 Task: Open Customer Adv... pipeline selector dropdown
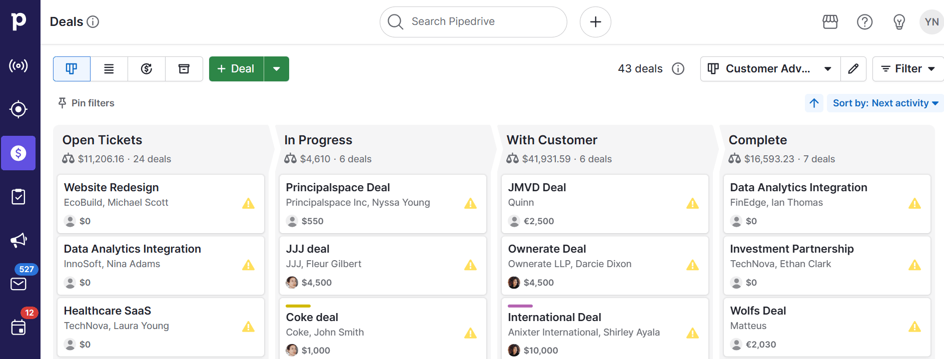[770, 69]
